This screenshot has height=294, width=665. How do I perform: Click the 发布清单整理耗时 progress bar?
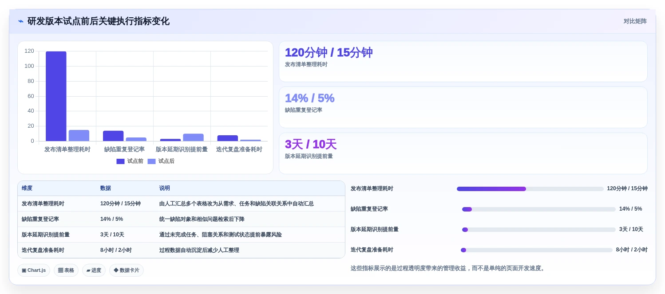click(530, 189)
